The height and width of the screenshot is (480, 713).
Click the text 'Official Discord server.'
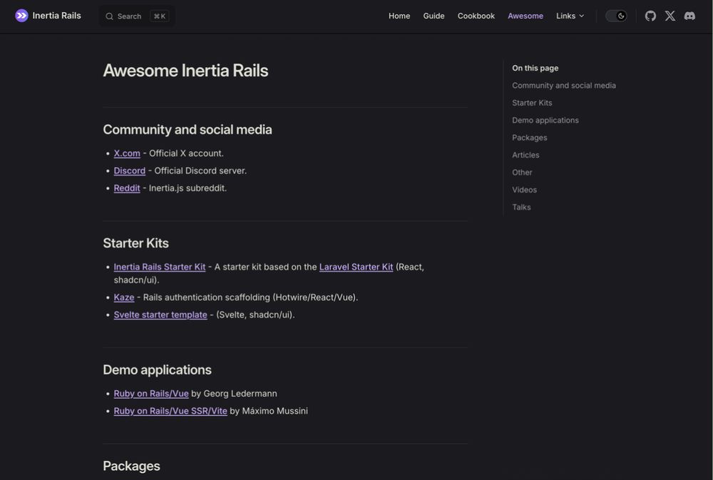point(200,170)
